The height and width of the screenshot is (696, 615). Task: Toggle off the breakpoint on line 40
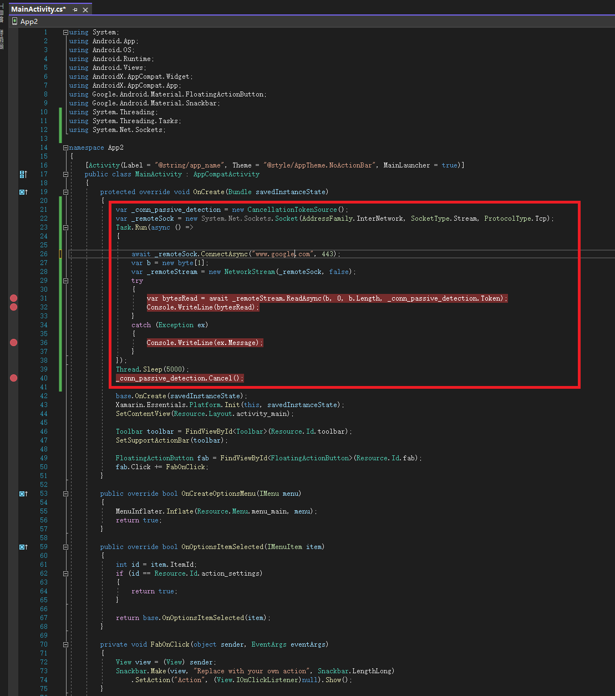tap(13, 378)
